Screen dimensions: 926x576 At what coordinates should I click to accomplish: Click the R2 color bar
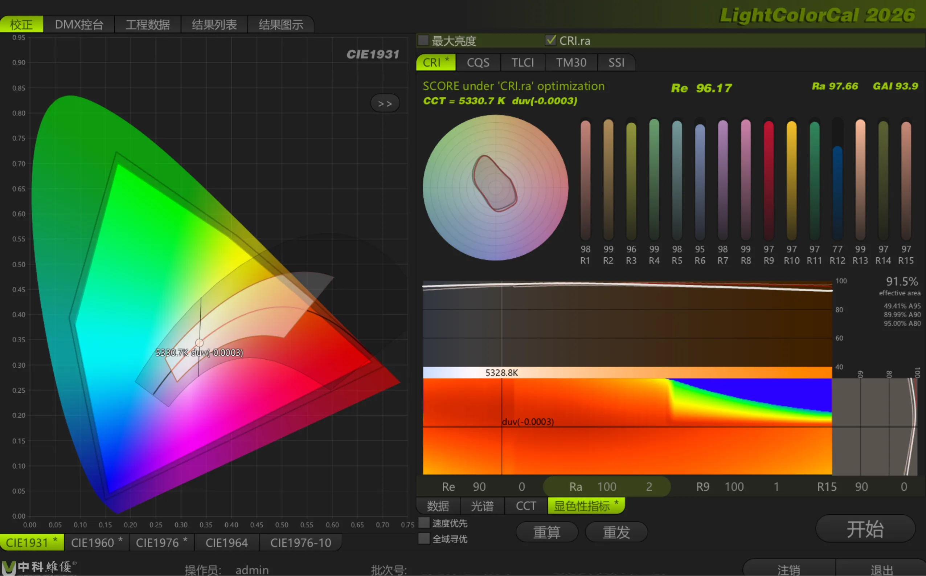(x=609, y=180)
